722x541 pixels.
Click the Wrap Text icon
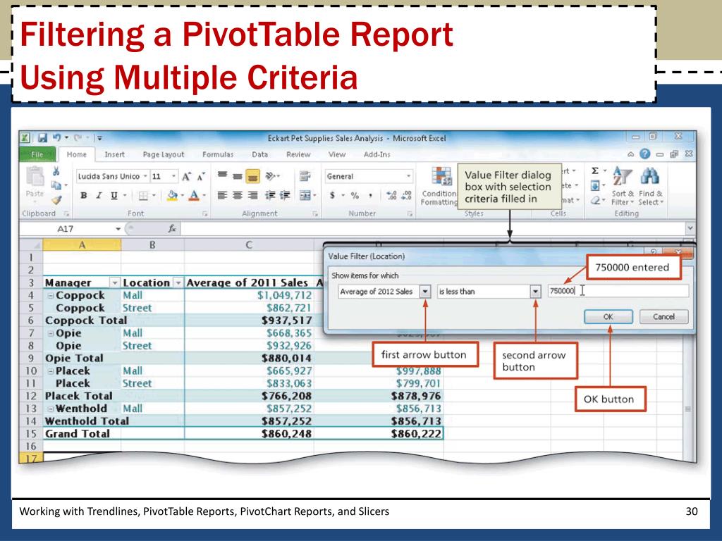(x=305, y=175)
